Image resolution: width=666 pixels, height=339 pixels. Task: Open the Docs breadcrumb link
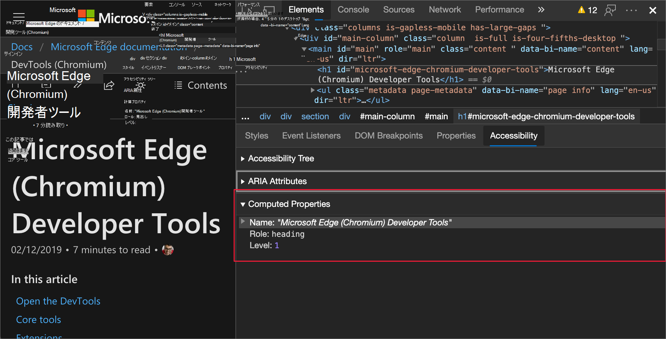[x=22, y=47]
